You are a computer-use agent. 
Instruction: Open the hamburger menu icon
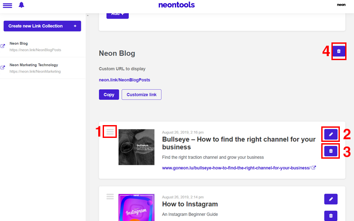(x=8, y=5)
